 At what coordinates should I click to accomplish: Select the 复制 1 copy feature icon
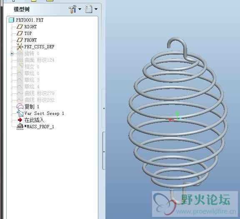coord(20,107)
